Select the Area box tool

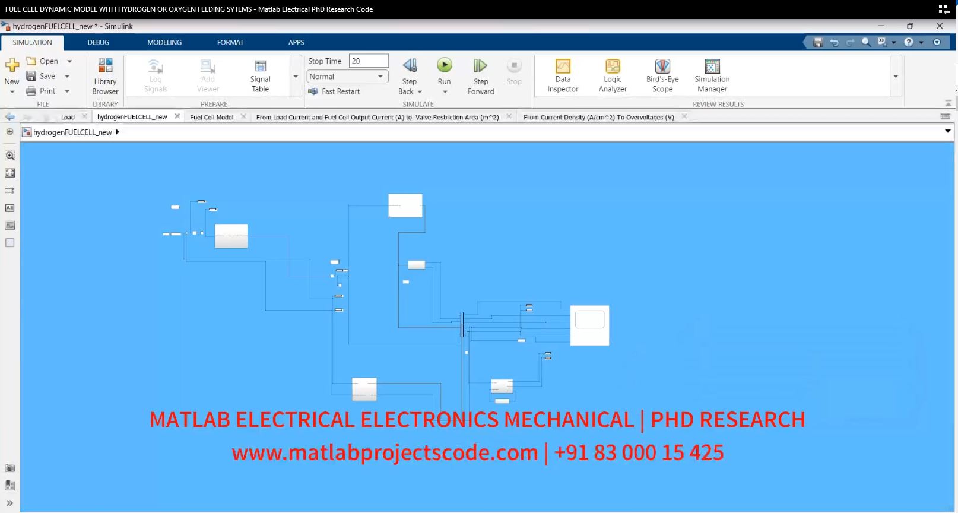tap(9, 243)
